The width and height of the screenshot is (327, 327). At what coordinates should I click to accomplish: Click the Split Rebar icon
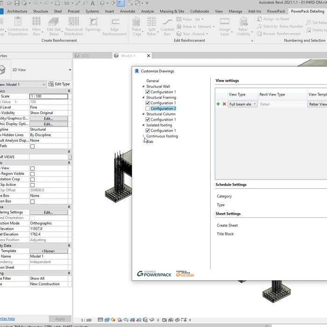click(152, 21)
